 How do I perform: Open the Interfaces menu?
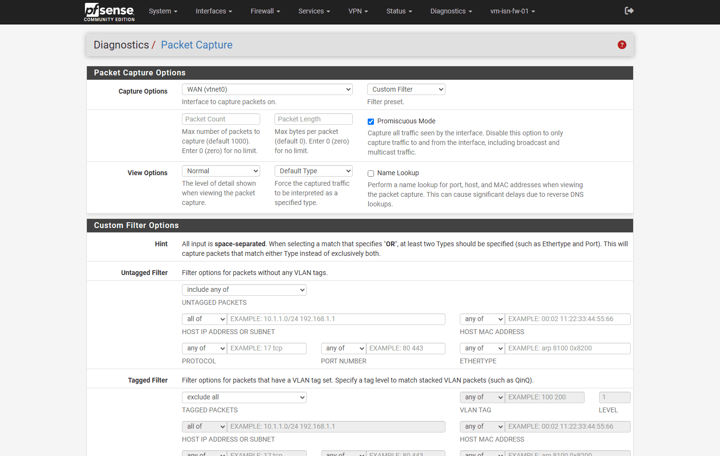pyautogui.click(x=214, y=11)
